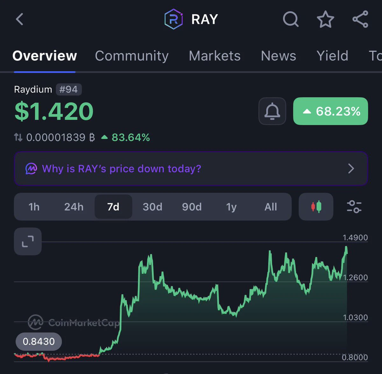The image size is (382, 374).
Task: Tap the 0.8430 chart price label
Action: click(39, 342)
